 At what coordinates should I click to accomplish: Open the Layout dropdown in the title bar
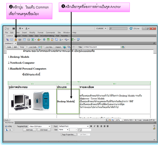[x=14, y=28]
